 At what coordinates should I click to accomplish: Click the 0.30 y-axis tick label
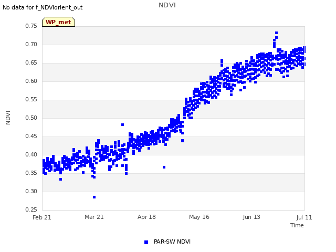31,191
